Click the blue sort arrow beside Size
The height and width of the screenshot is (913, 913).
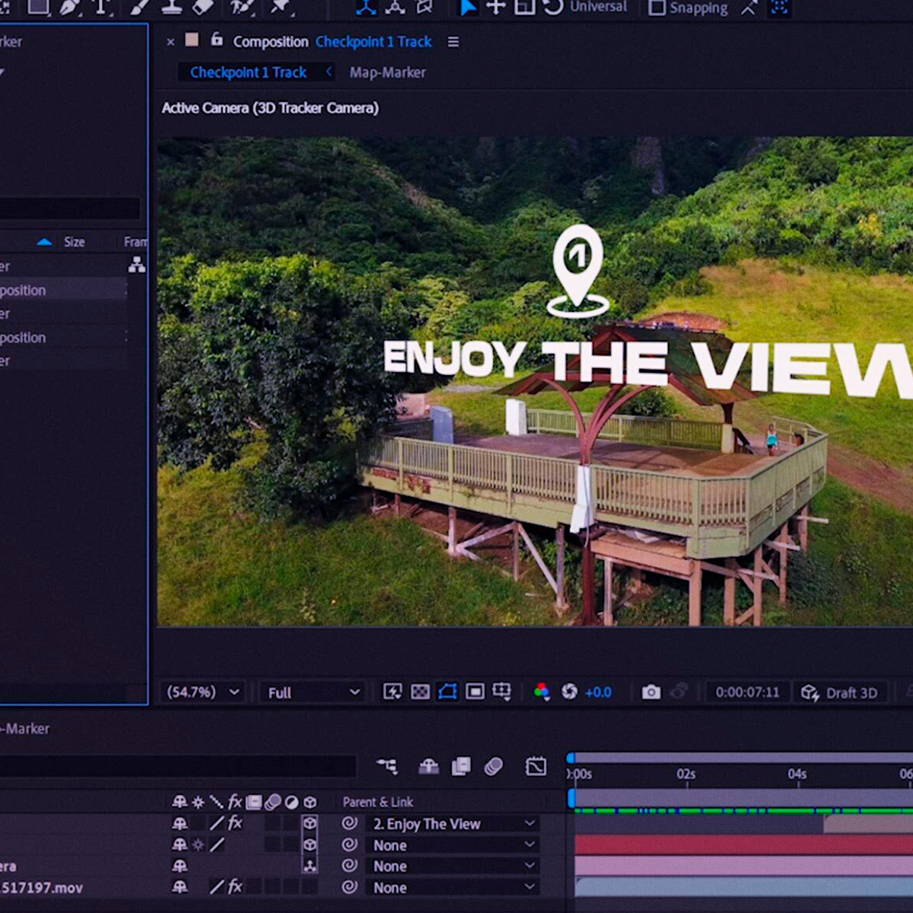(x=44, y=242)
